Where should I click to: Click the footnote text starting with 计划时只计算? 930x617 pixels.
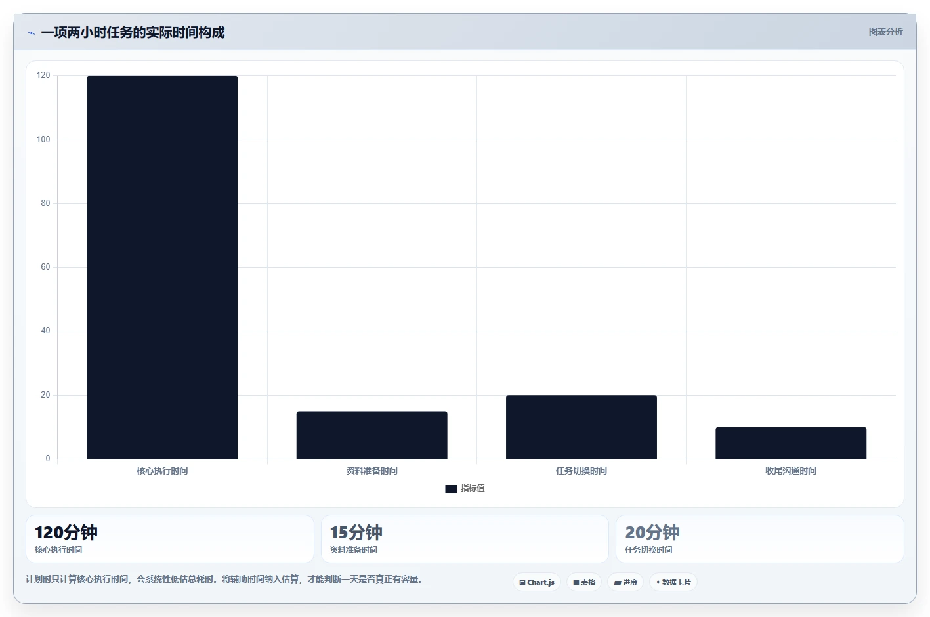[x=225, y=579]
